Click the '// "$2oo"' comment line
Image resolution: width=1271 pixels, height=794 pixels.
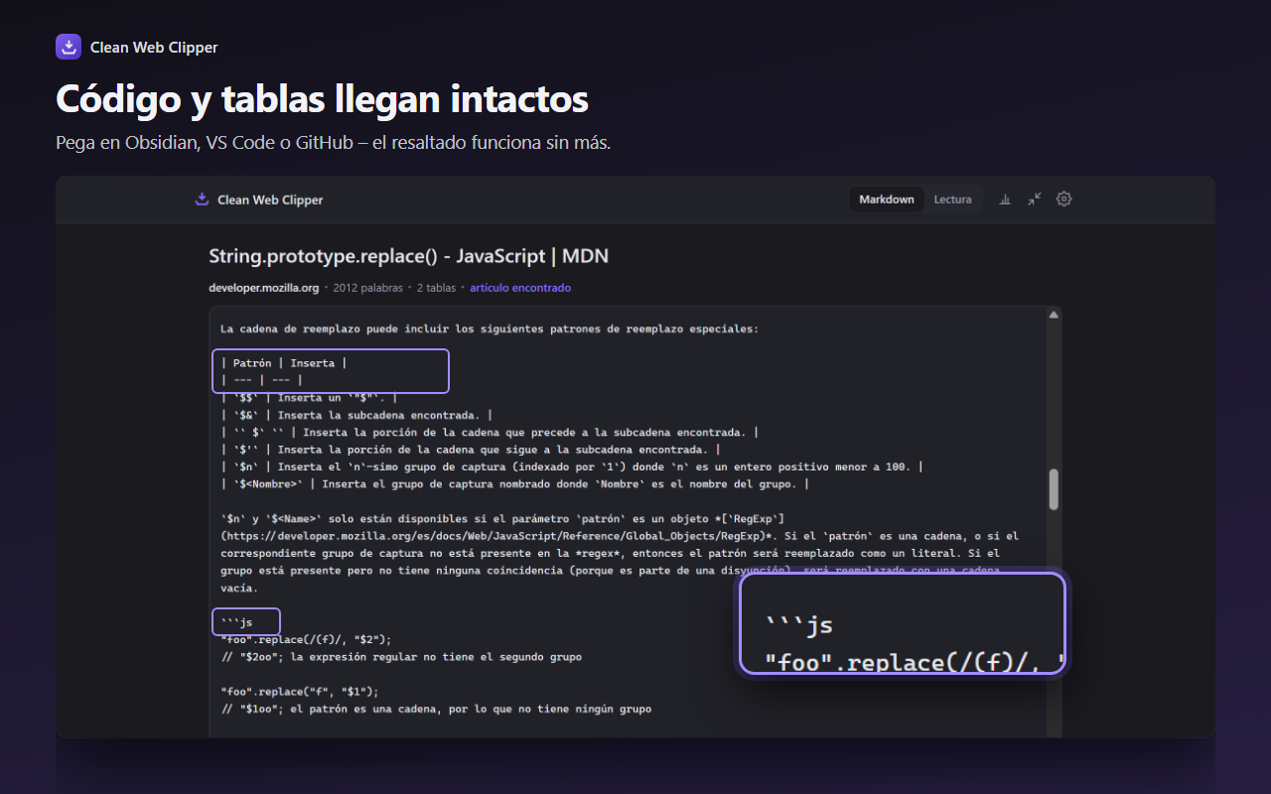click(x=401, y=656)
